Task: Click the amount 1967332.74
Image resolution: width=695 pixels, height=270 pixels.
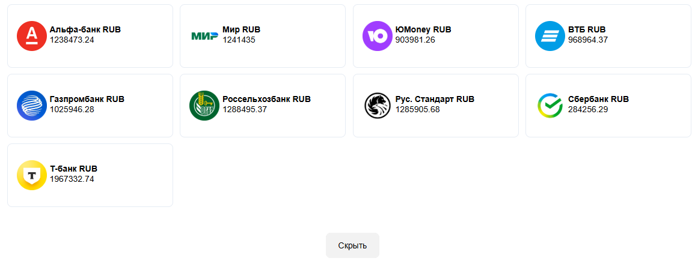Action: [x=72, y=179]
